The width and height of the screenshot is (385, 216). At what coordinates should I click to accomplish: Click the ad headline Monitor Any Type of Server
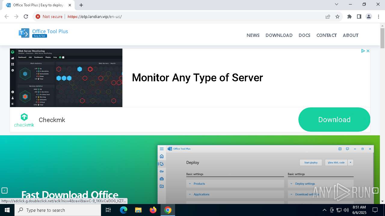[x=197, y=78]
